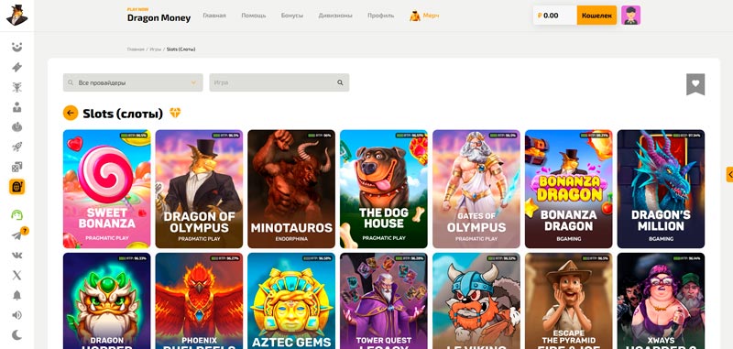Open the rocket game sidebar icon

pos(16,147)
